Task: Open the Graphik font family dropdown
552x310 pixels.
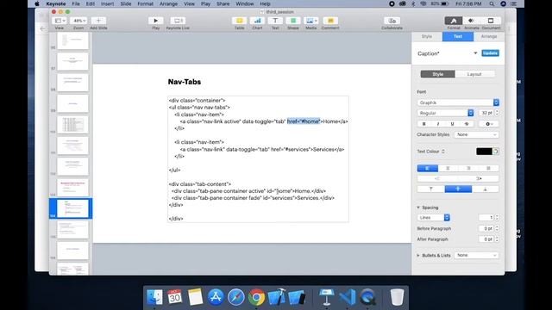Action: coord(458,102)
